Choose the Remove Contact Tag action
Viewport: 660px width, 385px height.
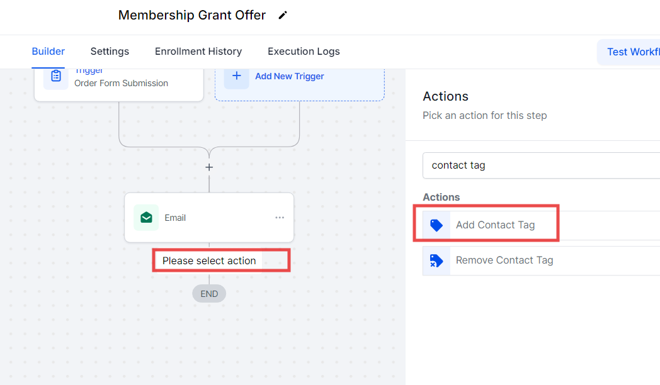(504, 260)
